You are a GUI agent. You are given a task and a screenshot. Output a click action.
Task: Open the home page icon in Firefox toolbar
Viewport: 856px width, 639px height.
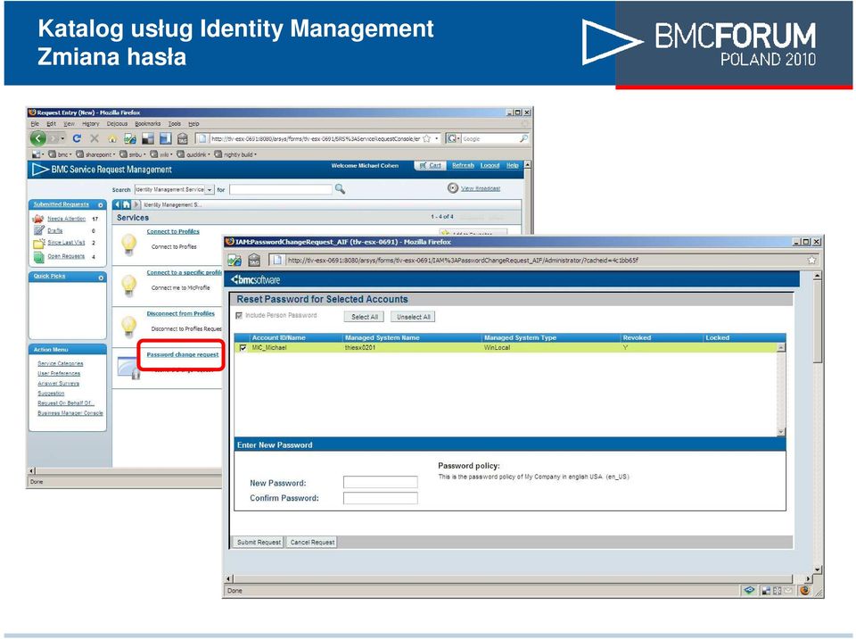tap(112, 139)
